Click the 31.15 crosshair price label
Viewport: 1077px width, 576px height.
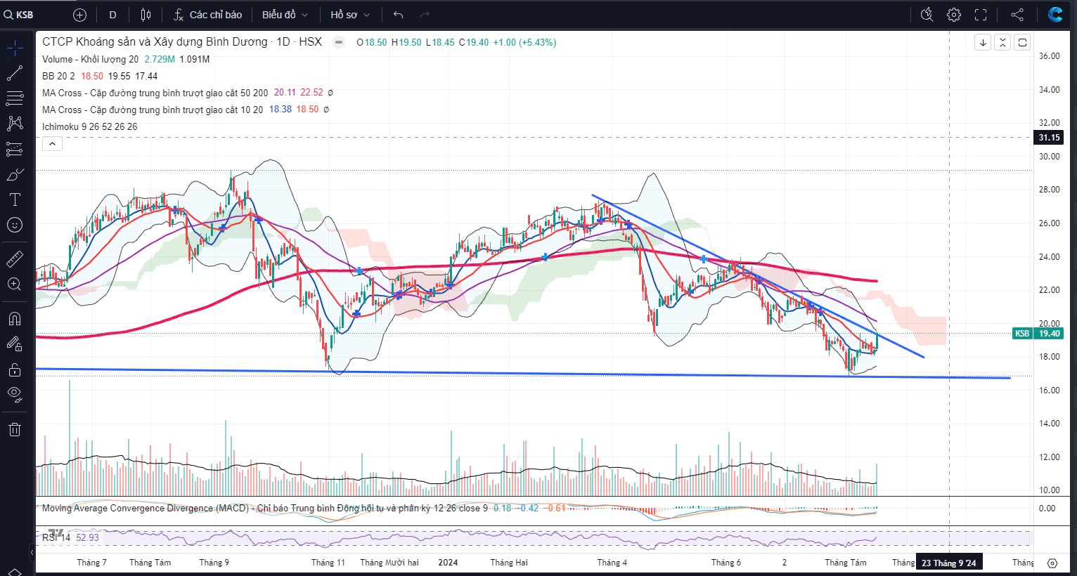tap(1049, 138)
